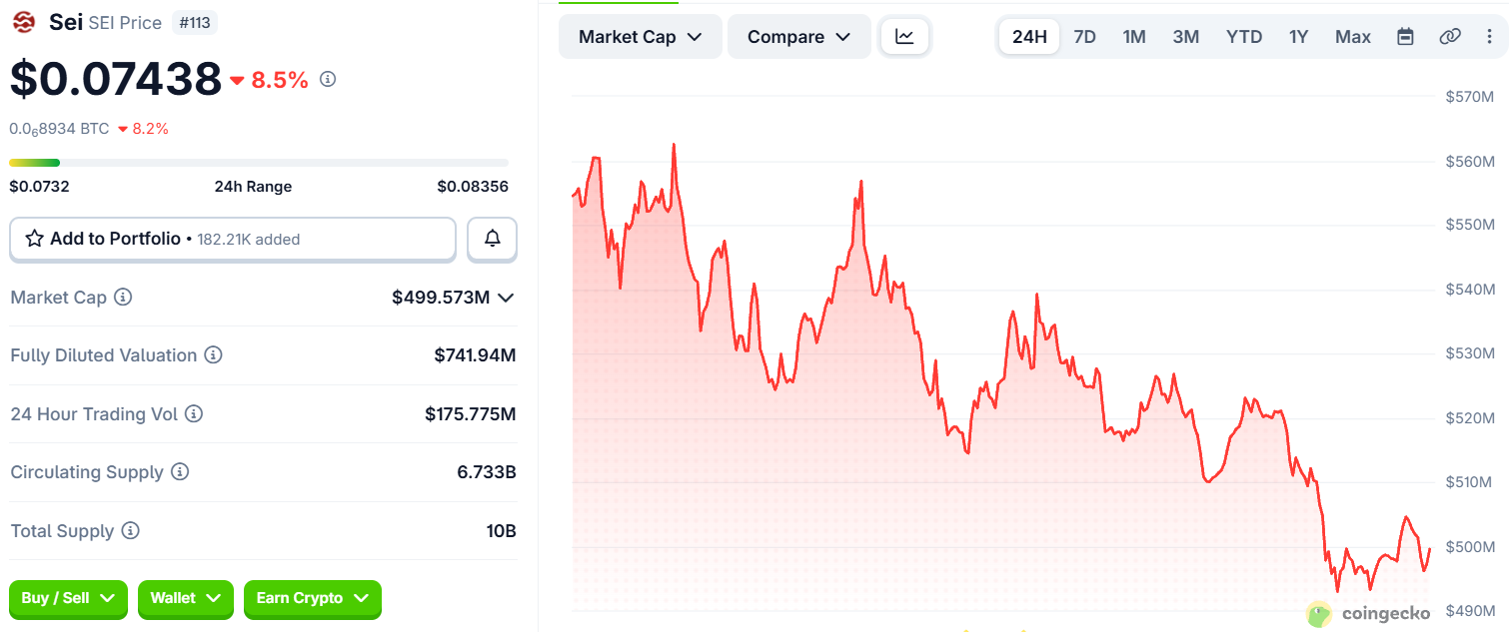The height and width of the screenshot is (632, 1510).
Task: Click the #113 rank badge
Action: [193, 22]
